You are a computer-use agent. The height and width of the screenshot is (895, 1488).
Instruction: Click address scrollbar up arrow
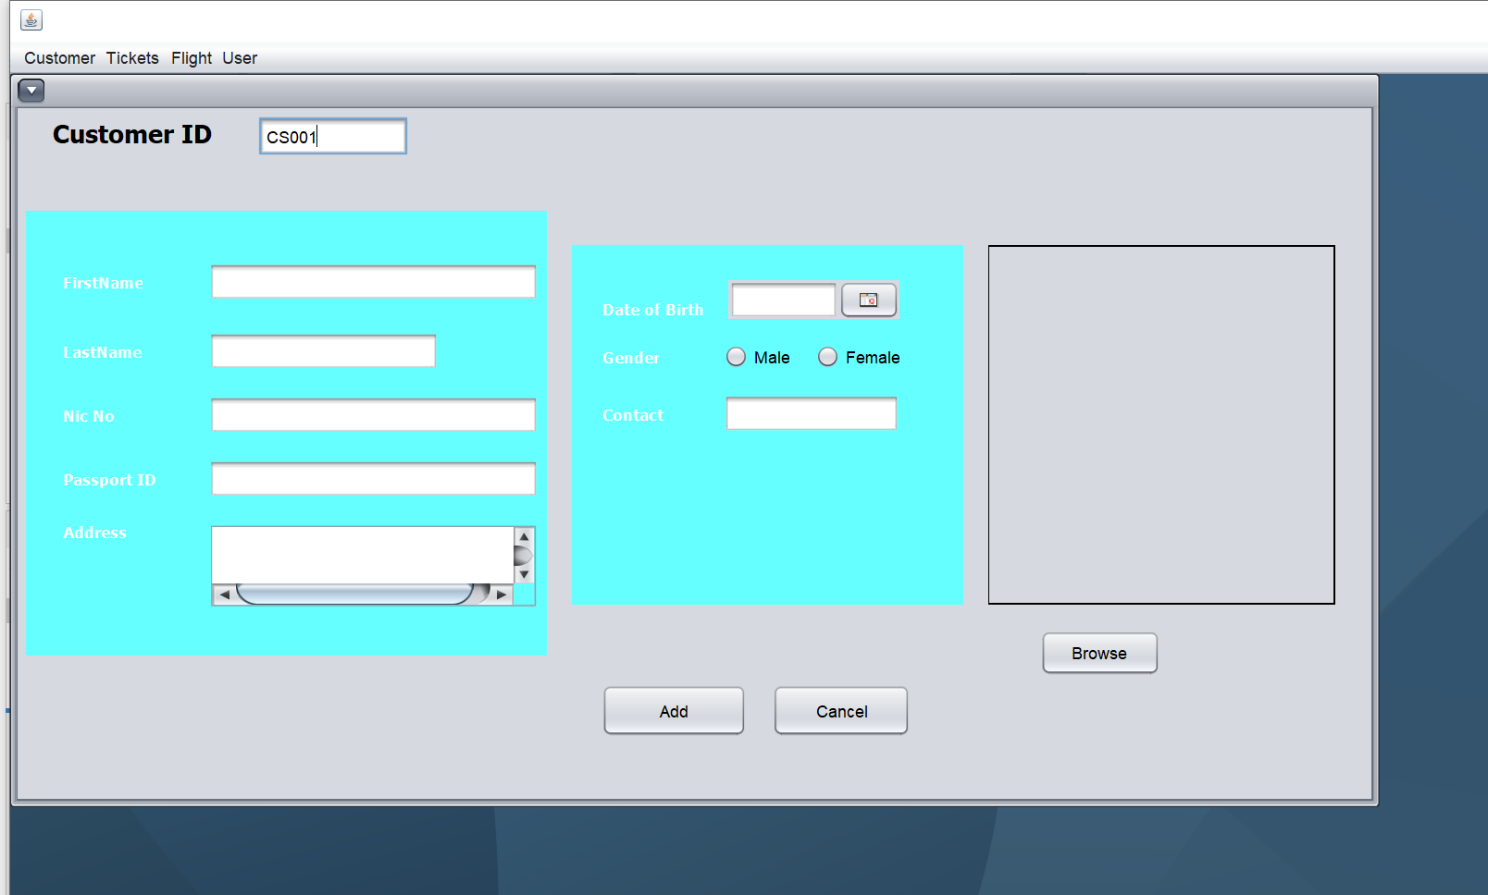tap(524, 536)
